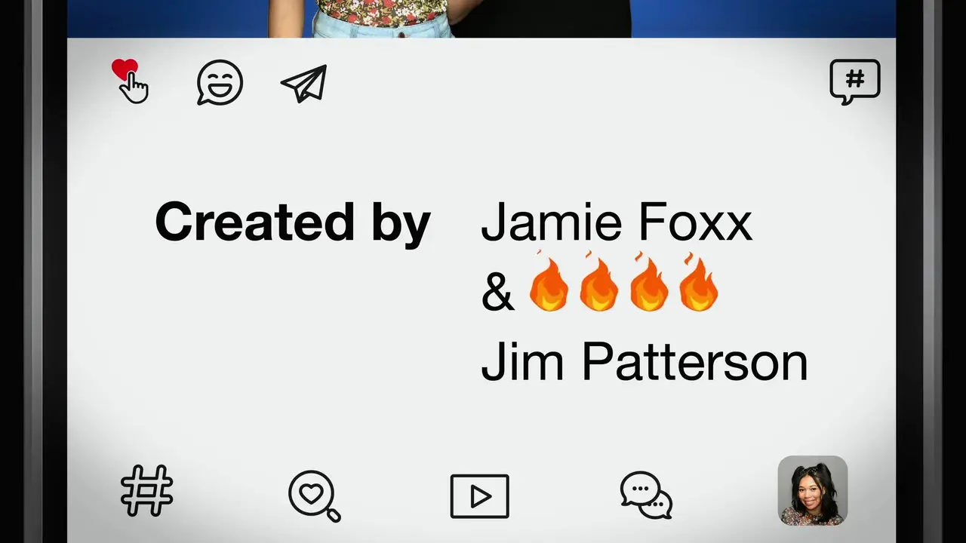Open the hashtag speech bubble icon

coord(855,81)
